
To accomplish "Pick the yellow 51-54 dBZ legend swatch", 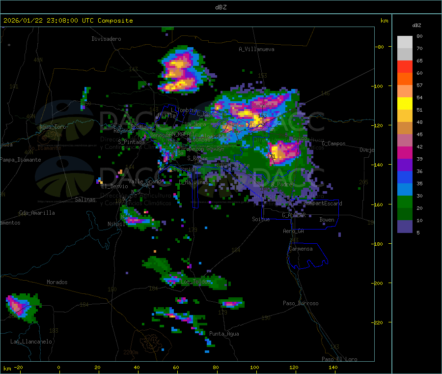I will click(405, 104).
